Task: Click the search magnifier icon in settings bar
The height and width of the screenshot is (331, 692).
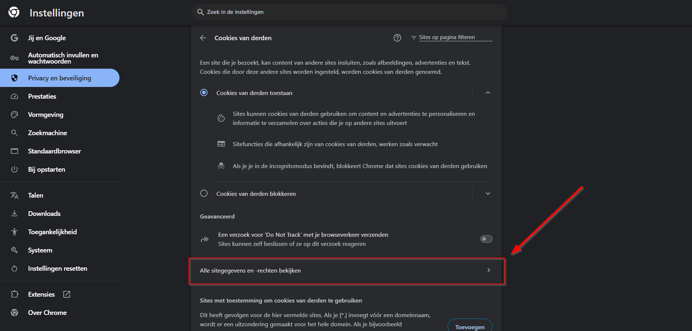Action: tap(200, 12)
